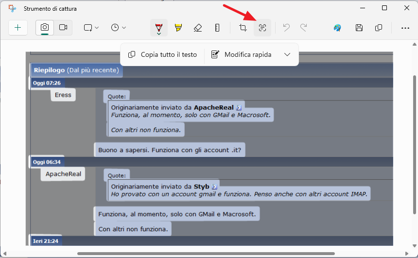The height and width of the screenshot is (258, 418).
Task: Click the arrow icon next to ApacheReal
Action: point(239,108)
